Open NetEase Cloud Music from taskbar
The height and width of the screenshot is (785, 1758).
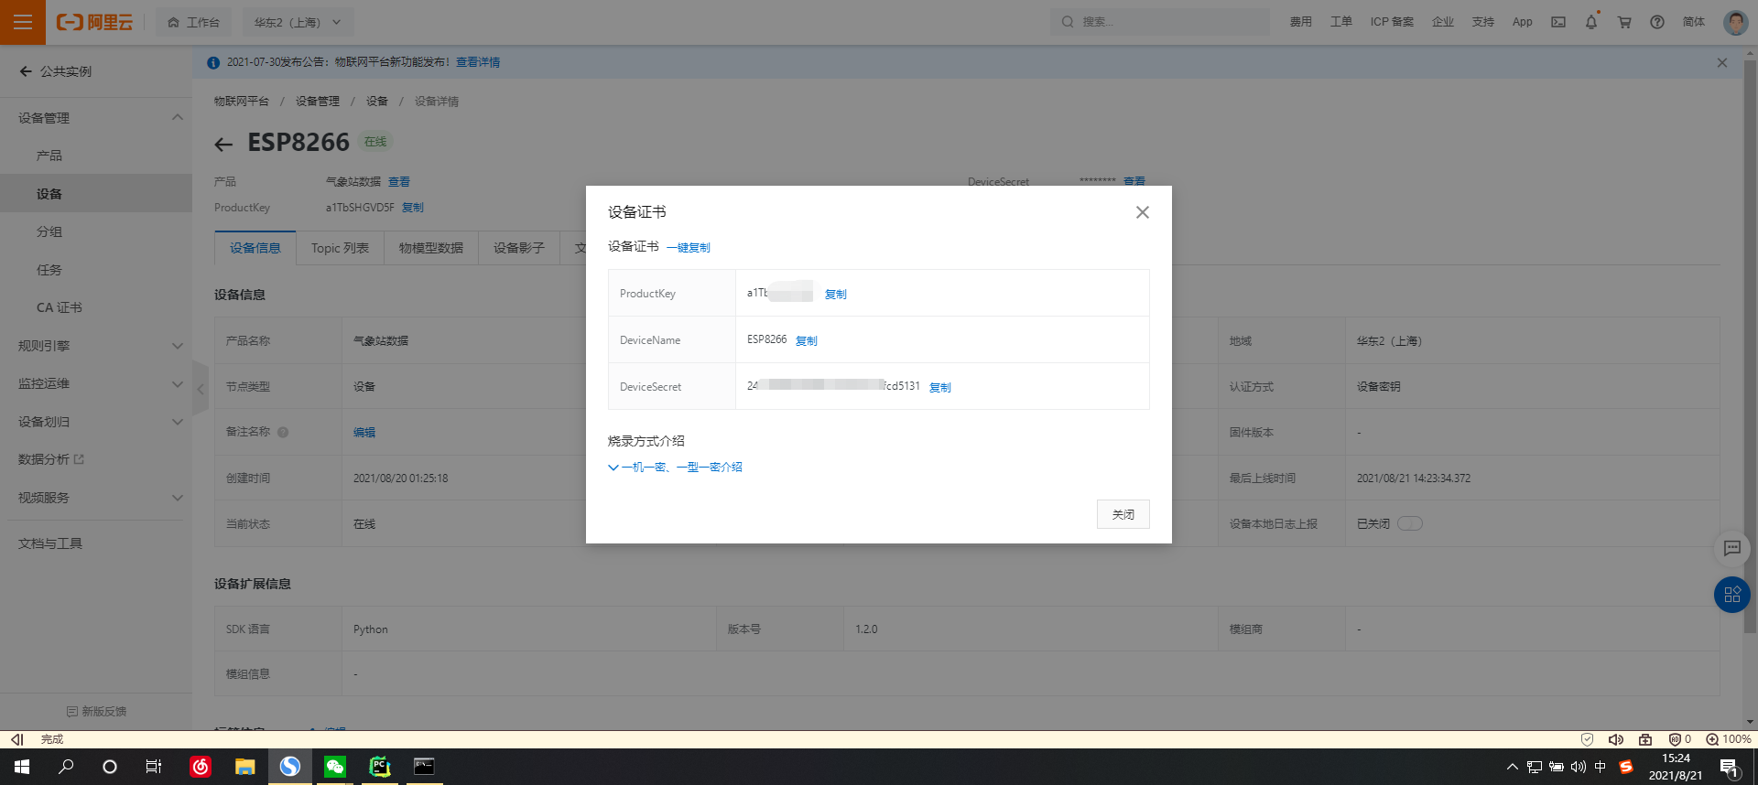[x=201, y=767]
